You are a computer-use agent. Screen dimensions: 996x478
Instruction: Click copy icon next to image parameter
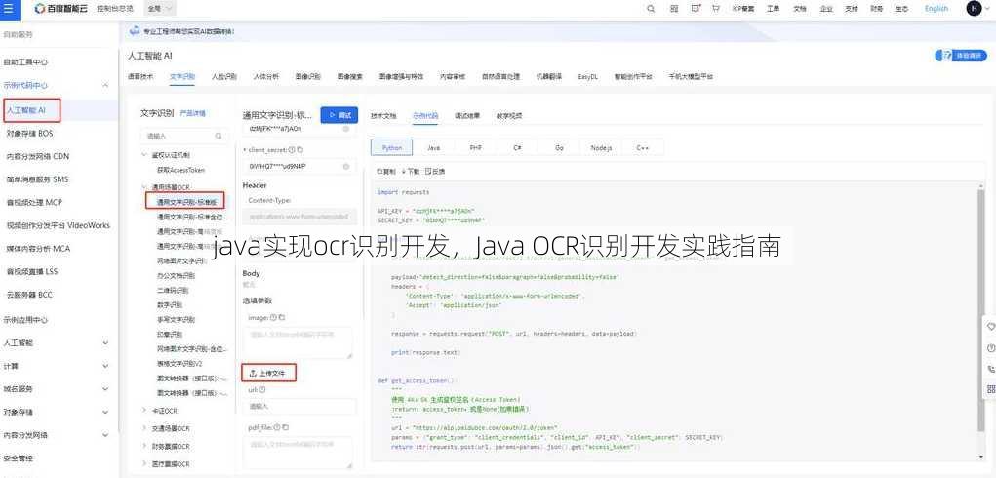point(281,317)
